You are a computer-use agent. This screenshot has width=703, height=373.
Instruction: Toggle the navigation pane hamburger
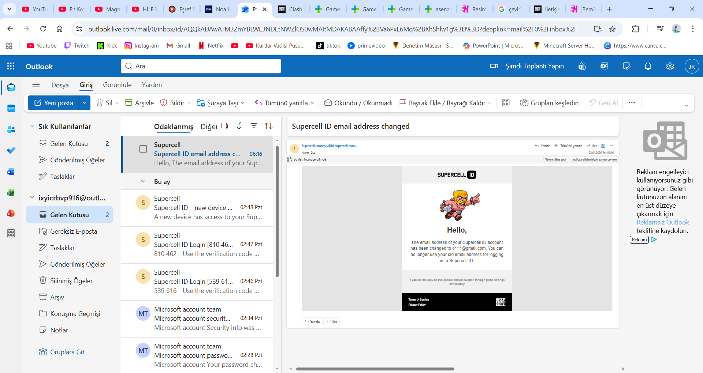click(36, 85)
